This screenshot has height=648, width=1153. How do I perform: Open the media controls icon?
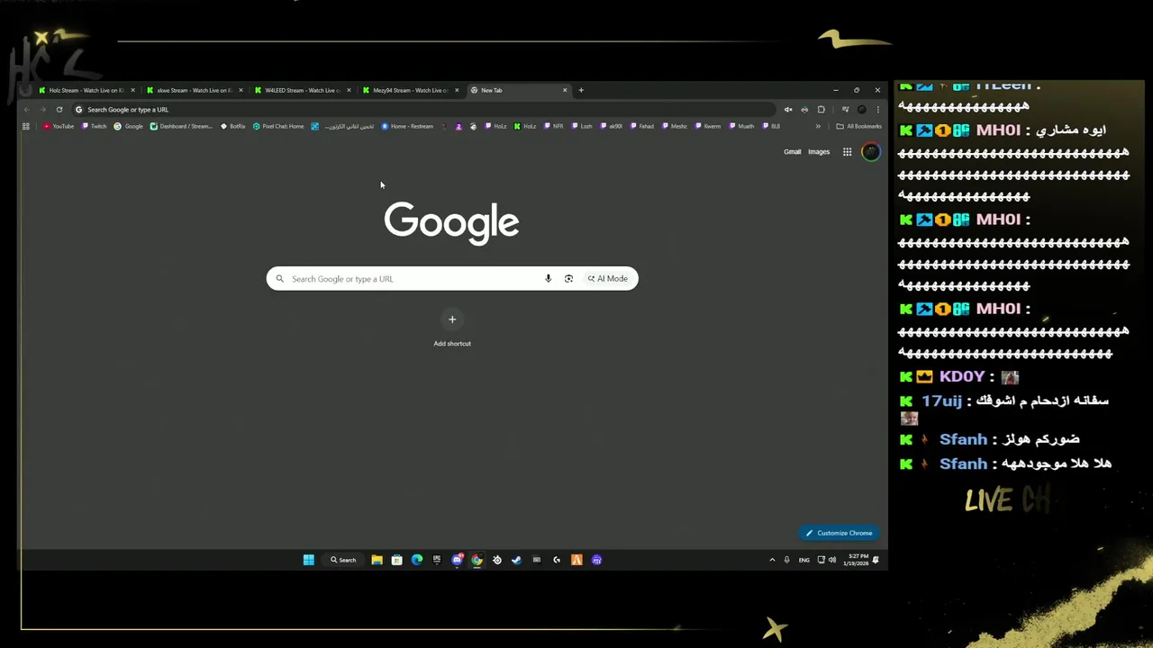[845, 110]
